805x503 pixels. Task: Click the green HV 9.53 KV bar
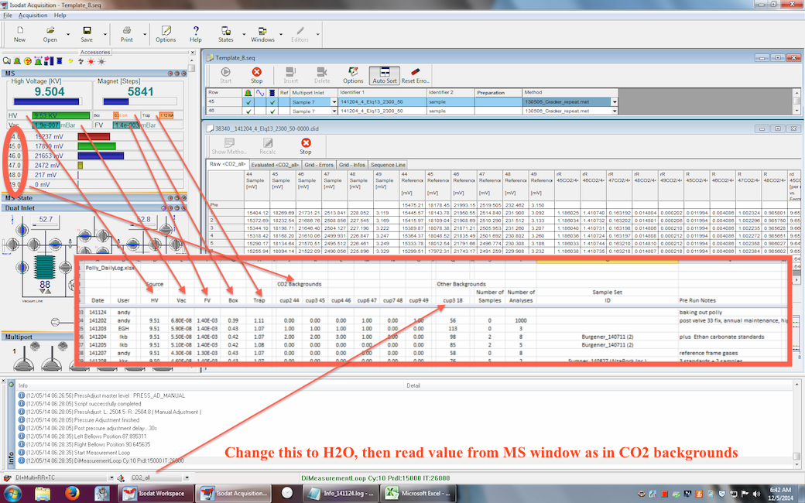pos(60,115)
